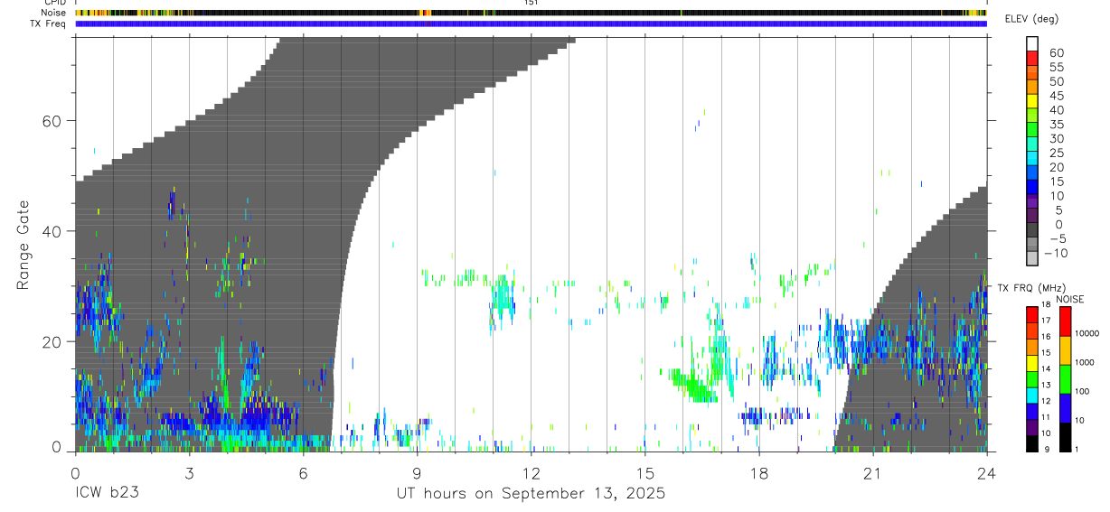Viewport: 1110px width, 512px height.
Task: Click the blue TX Freq strip above the plot
Action: 531,23
